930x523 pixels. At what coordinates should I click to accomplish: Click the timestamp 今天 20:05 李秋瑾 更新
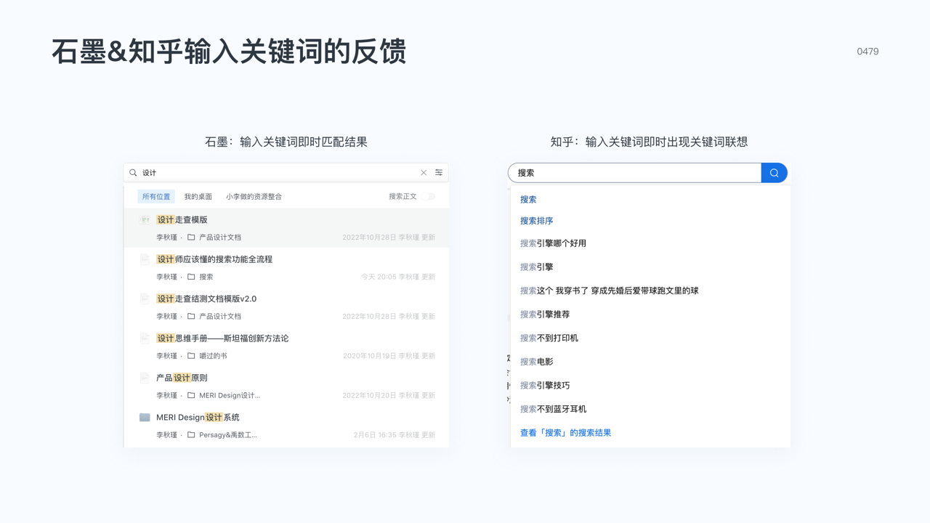[x=398, y=277]
